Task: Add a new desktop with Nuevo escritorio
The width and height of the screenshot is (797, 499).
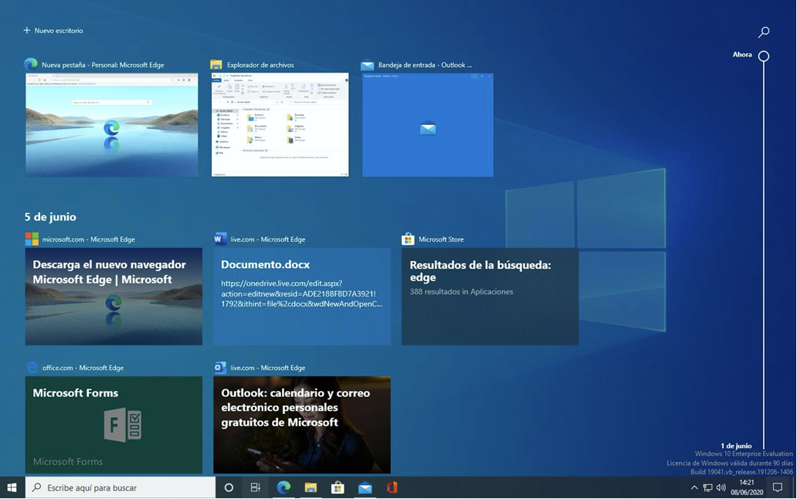Action: pyautogui.click(x=53, y=31)
